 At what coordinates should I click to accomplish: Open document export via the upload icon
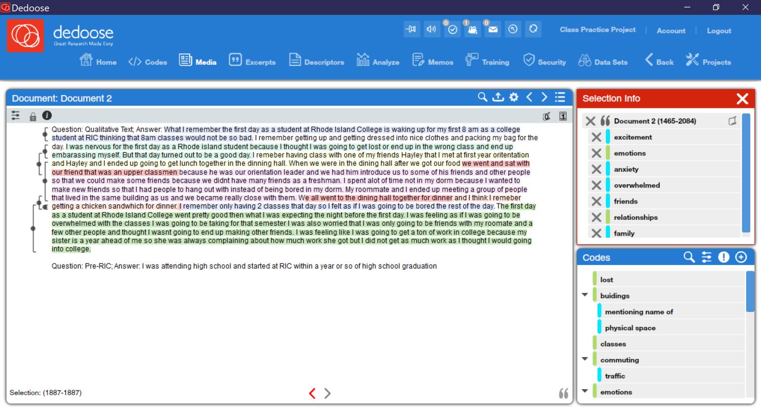[498, 97]
